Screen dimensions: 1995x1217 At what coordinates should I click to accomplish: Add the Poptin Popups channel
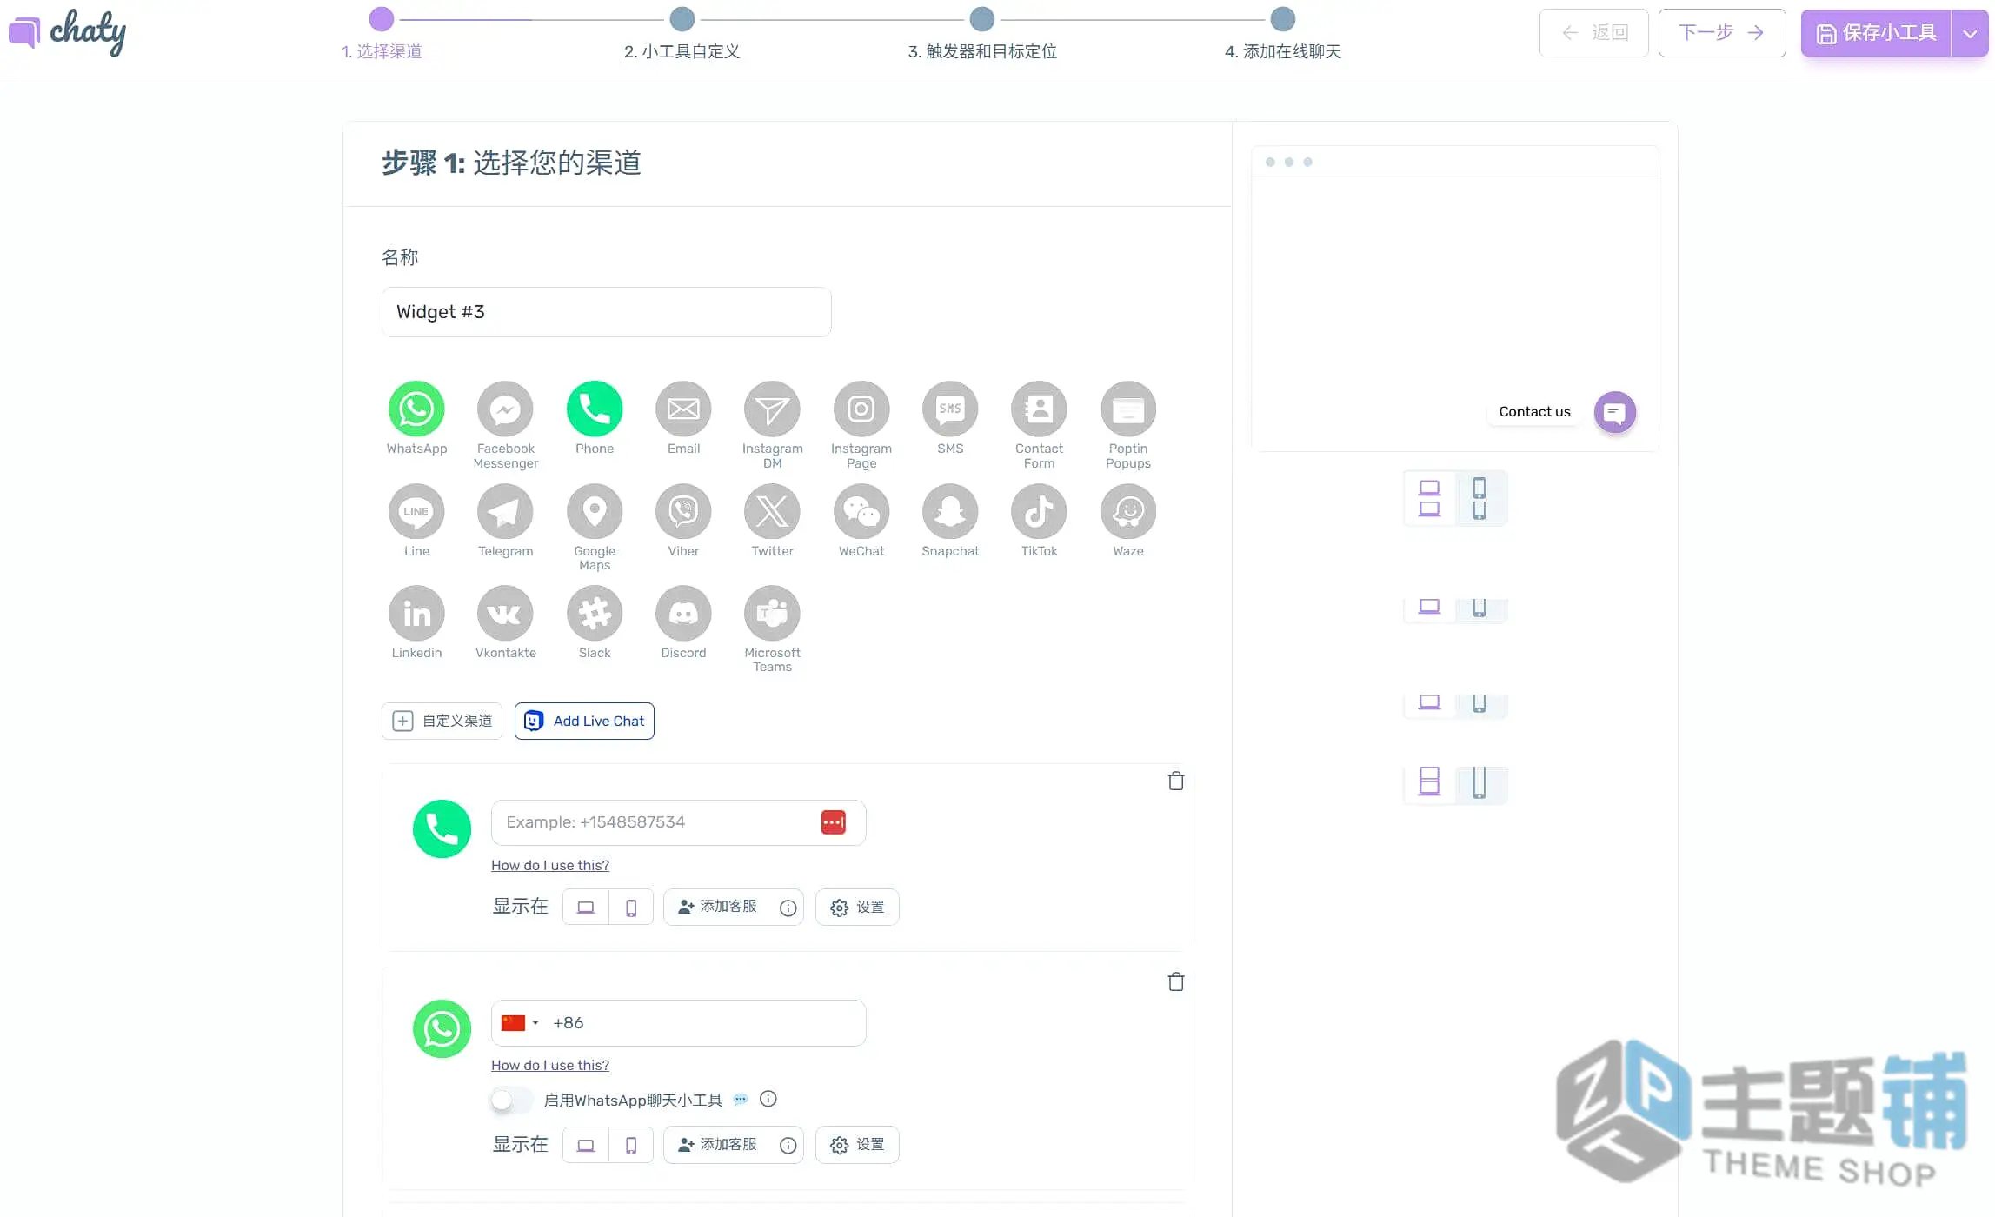(1128, 409)
